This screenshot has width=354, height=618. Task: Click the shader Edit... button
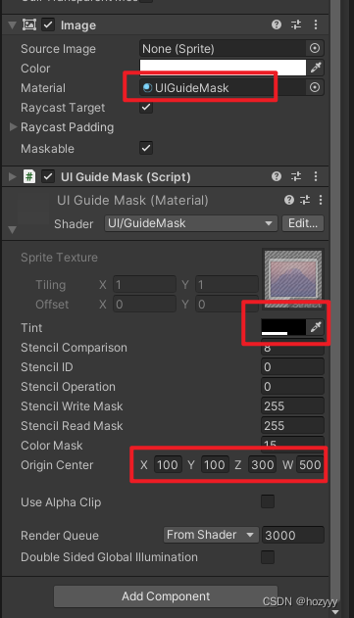[303, 223]
